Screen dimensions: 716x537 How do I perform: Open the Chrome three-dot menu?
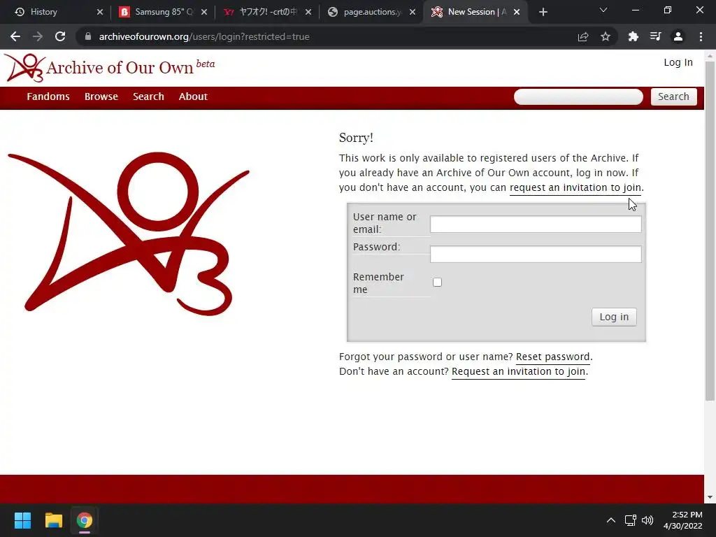[x=701, y=36]
